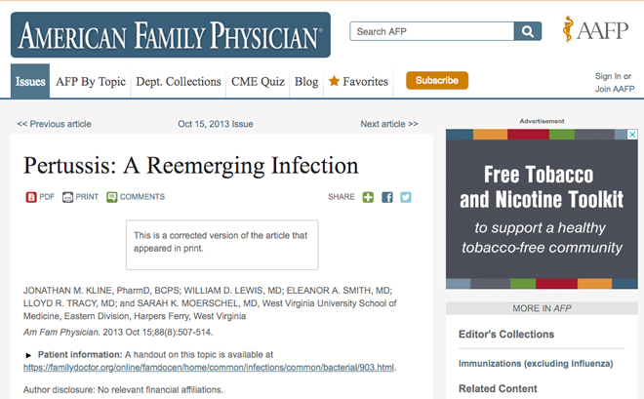Viewport: 644px width, 399px height.
Task: Close the advertisement with the X icon
Action: pyautogui.click(x=632, y=135)
